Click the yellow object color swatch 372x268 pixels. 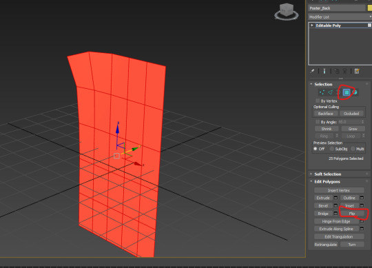pyautogui.click(x=370, y=8)
